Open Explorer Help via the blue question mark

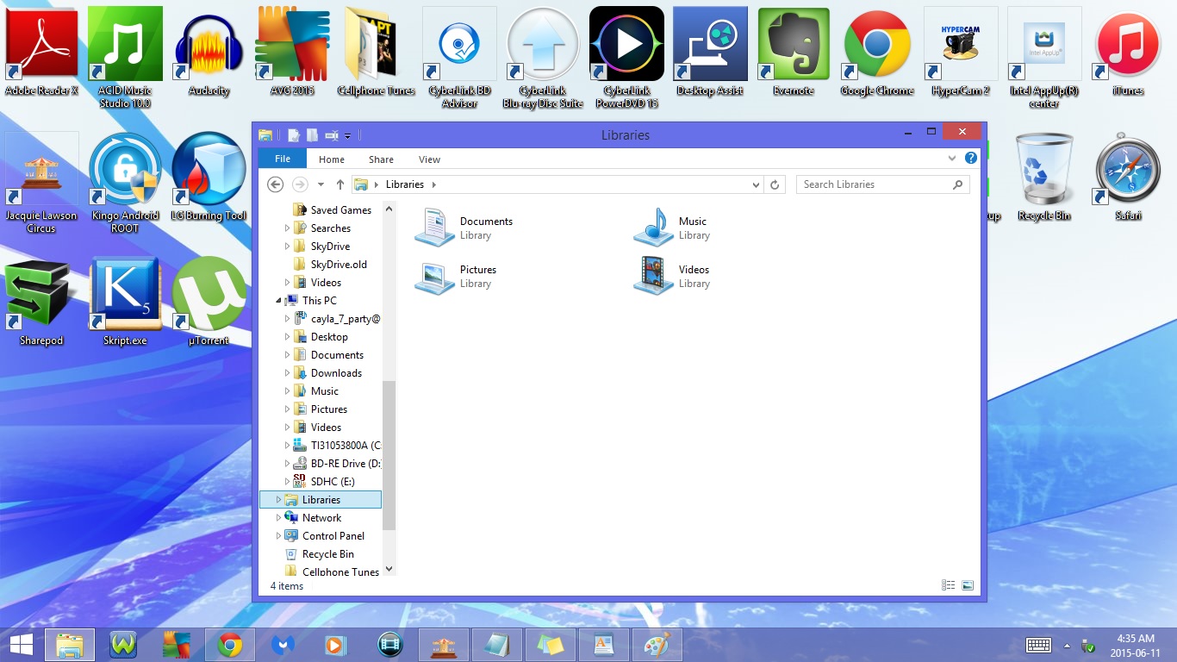[971, 159]
